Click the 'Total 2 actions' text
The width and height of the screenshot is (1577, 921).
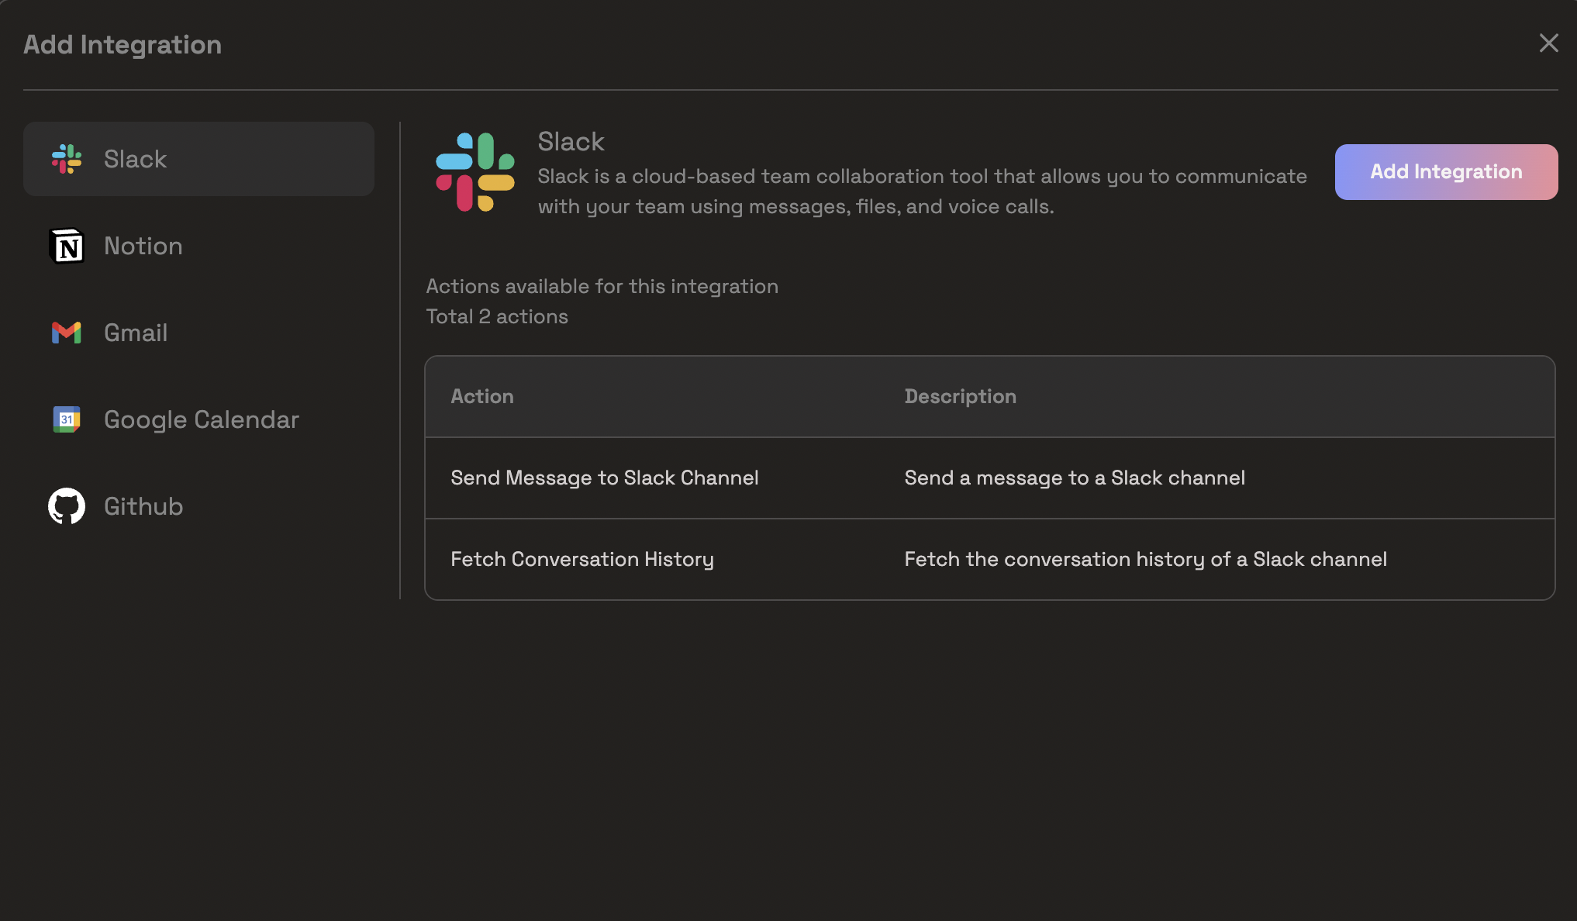[x=497, y=316]
